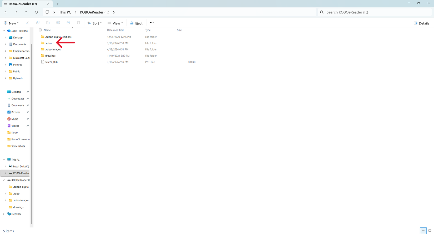Expand the .kobo-images node in sidebar tree
The width and height of the screenshot is (434, 234).
(x=6, y=201)
